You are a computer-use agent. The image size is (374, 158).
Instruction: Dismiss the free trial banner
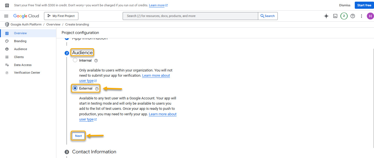[x=345, y=5]
